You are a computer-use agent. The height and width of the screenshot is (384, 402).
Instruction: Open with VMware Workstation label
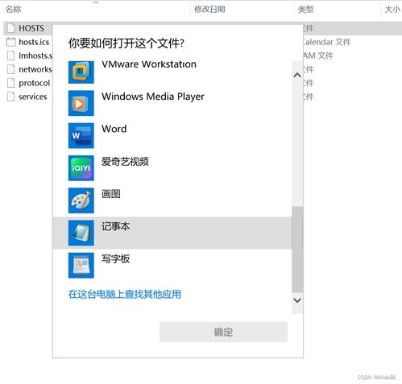pyautogui.click(x=149, y=64)
